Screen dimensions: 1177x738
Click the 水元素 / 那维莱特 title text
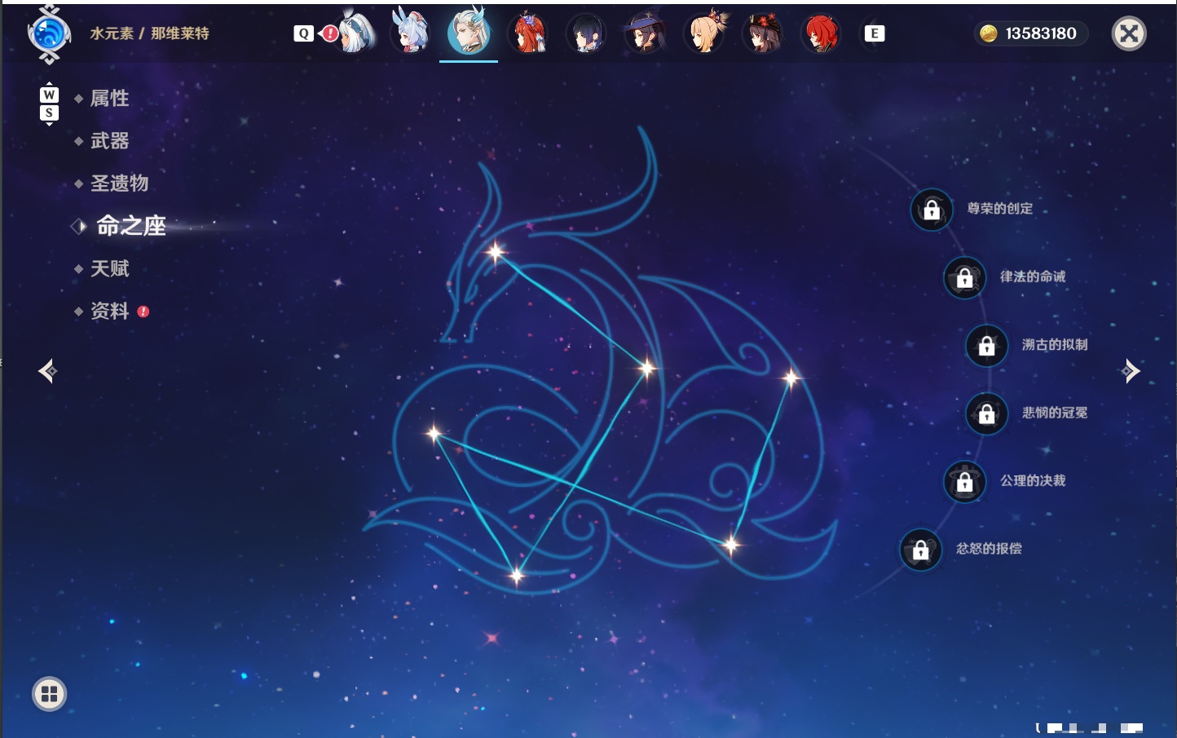[x=149, y=33]
